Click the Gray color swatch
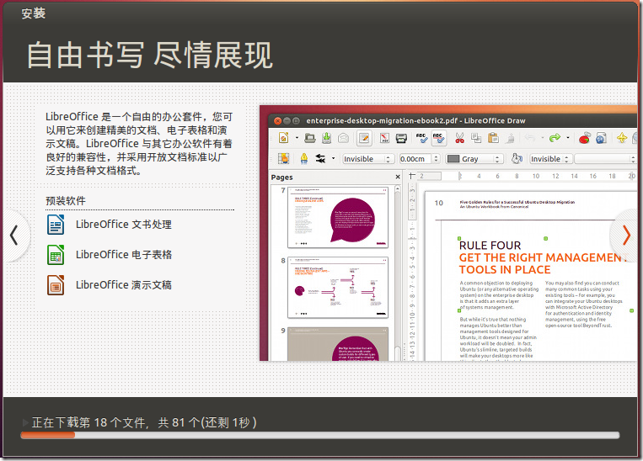 coord(453,158)
